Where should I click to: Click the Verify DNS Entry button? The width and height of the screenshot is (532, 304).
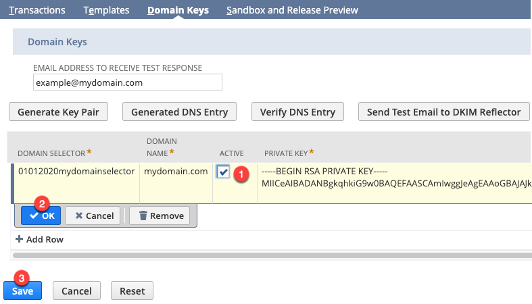(x=297, y=112)
